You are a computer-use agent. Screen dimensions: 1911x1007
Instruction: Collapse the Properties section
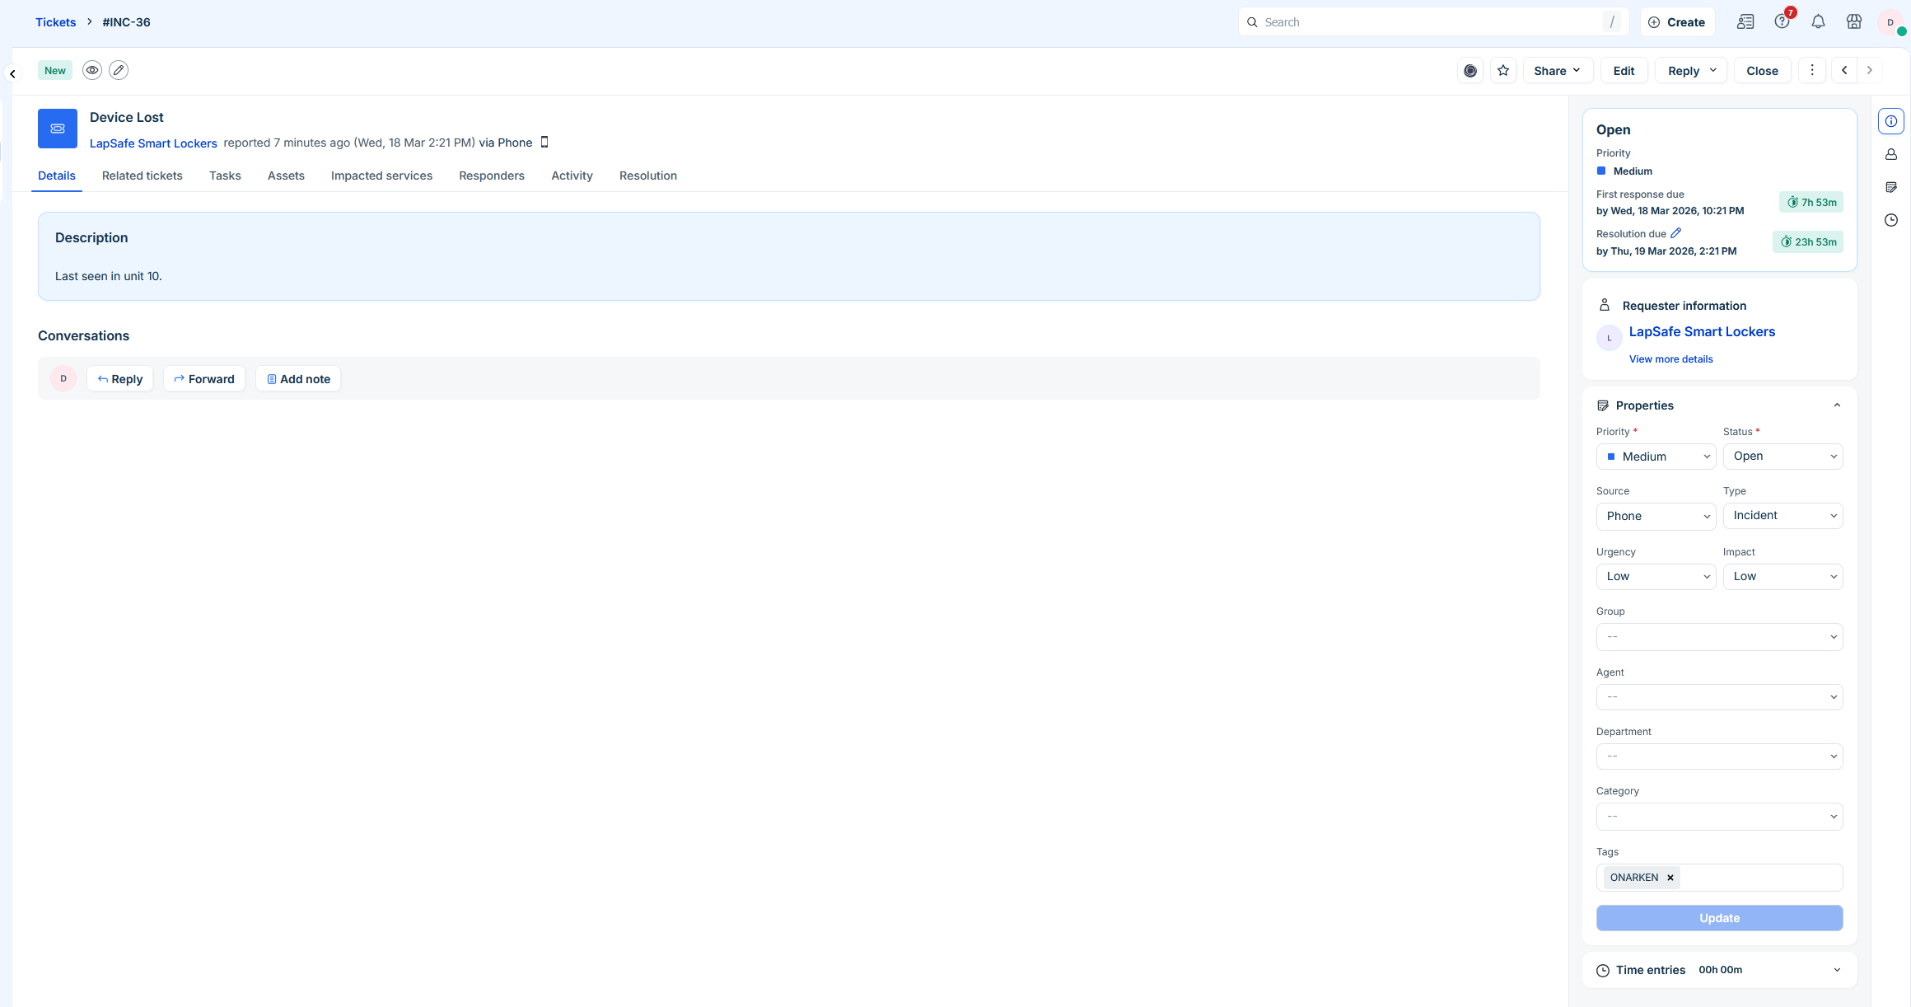click(1837, 405)
